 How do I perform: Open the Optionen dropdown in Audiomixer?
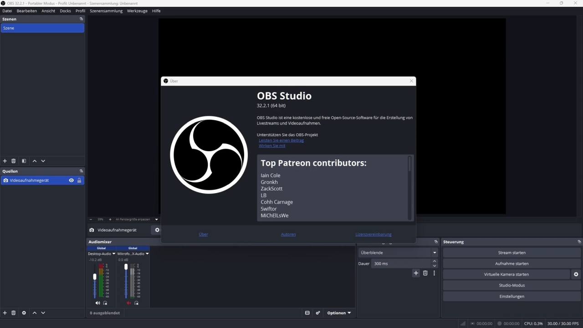[x=339, y=313]
